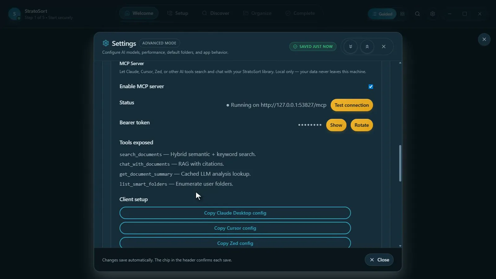Collapse all sections double-chevron up icon

[367, 46]
